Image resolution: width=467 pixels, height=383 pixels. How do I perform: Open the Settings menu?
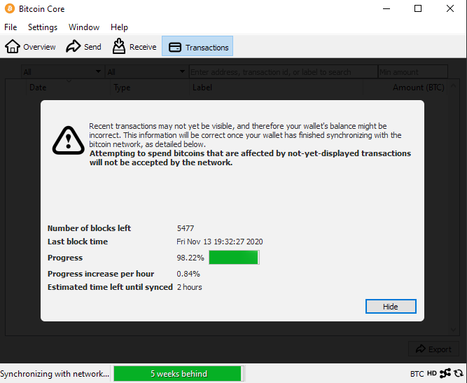tap(43, 27)
